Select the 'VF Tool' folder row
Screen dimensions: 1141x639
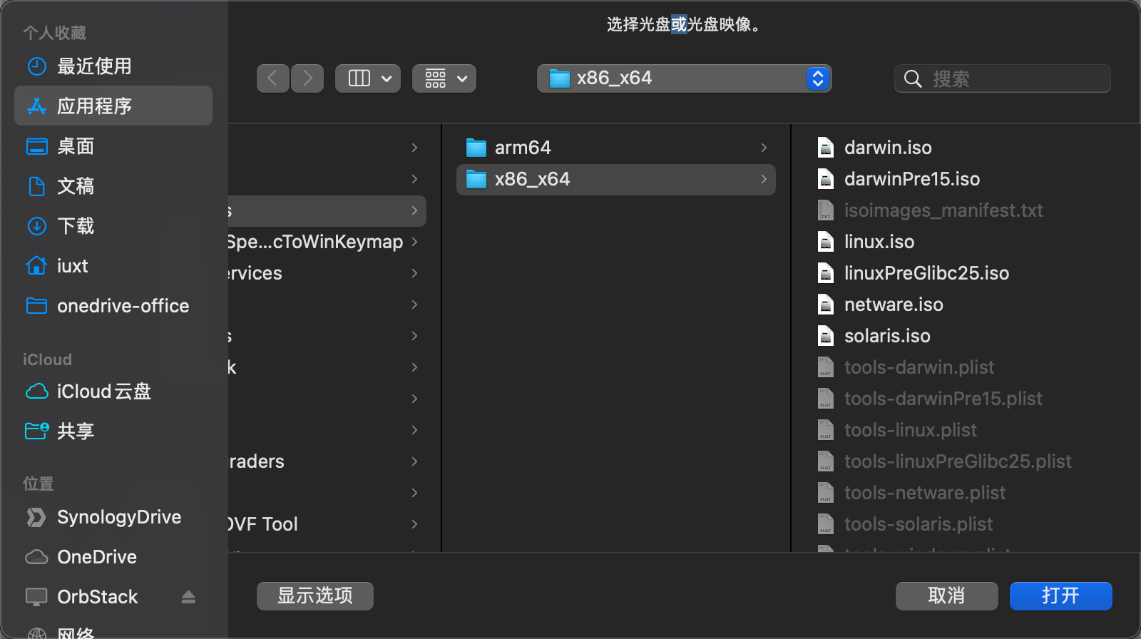[x=327, y=524]
